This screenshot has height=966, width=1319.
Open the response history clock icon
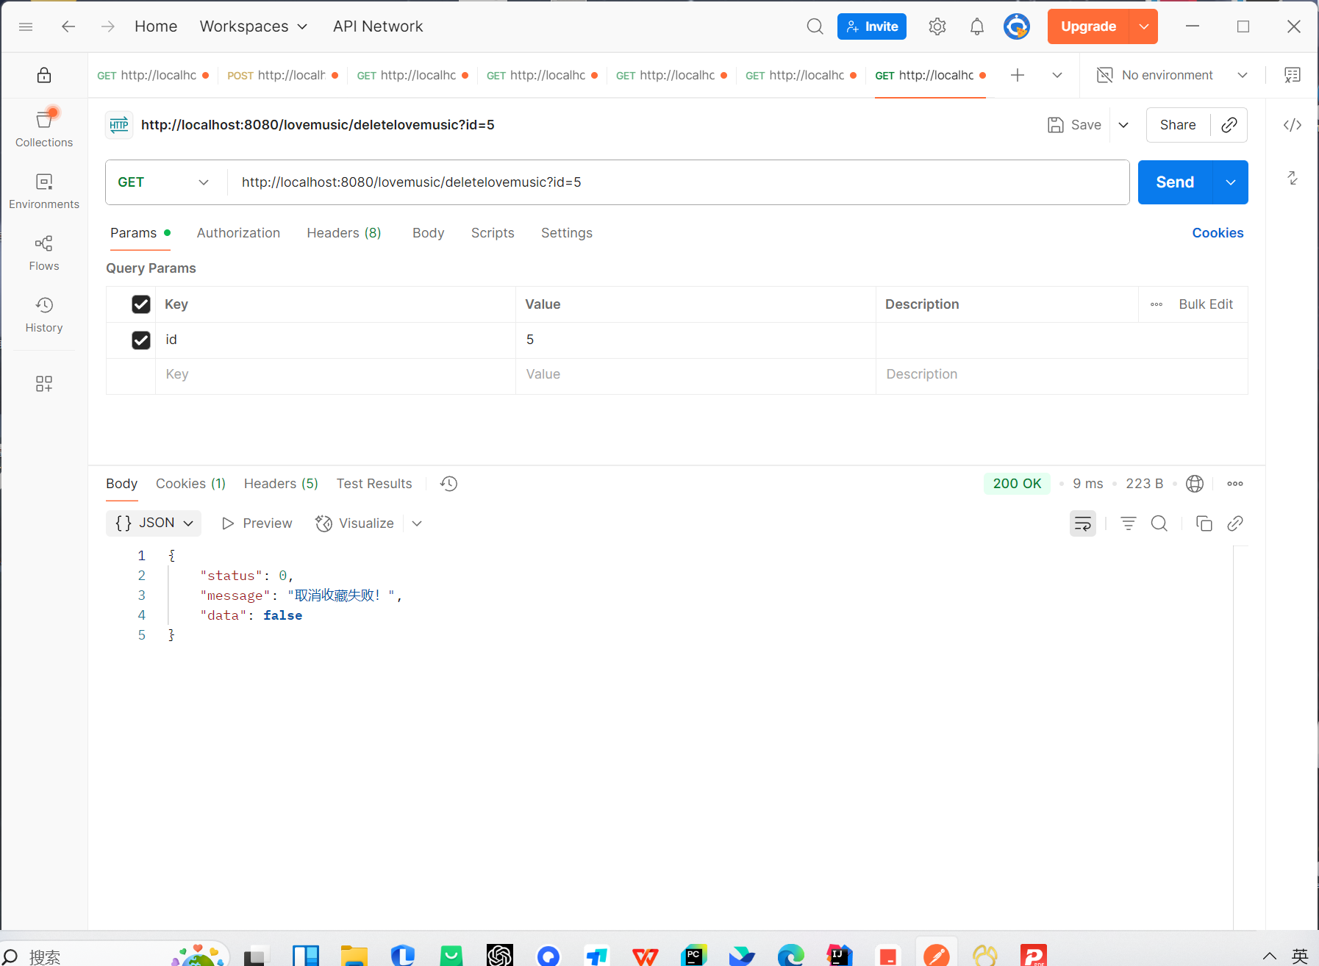(x=448, y=484)
